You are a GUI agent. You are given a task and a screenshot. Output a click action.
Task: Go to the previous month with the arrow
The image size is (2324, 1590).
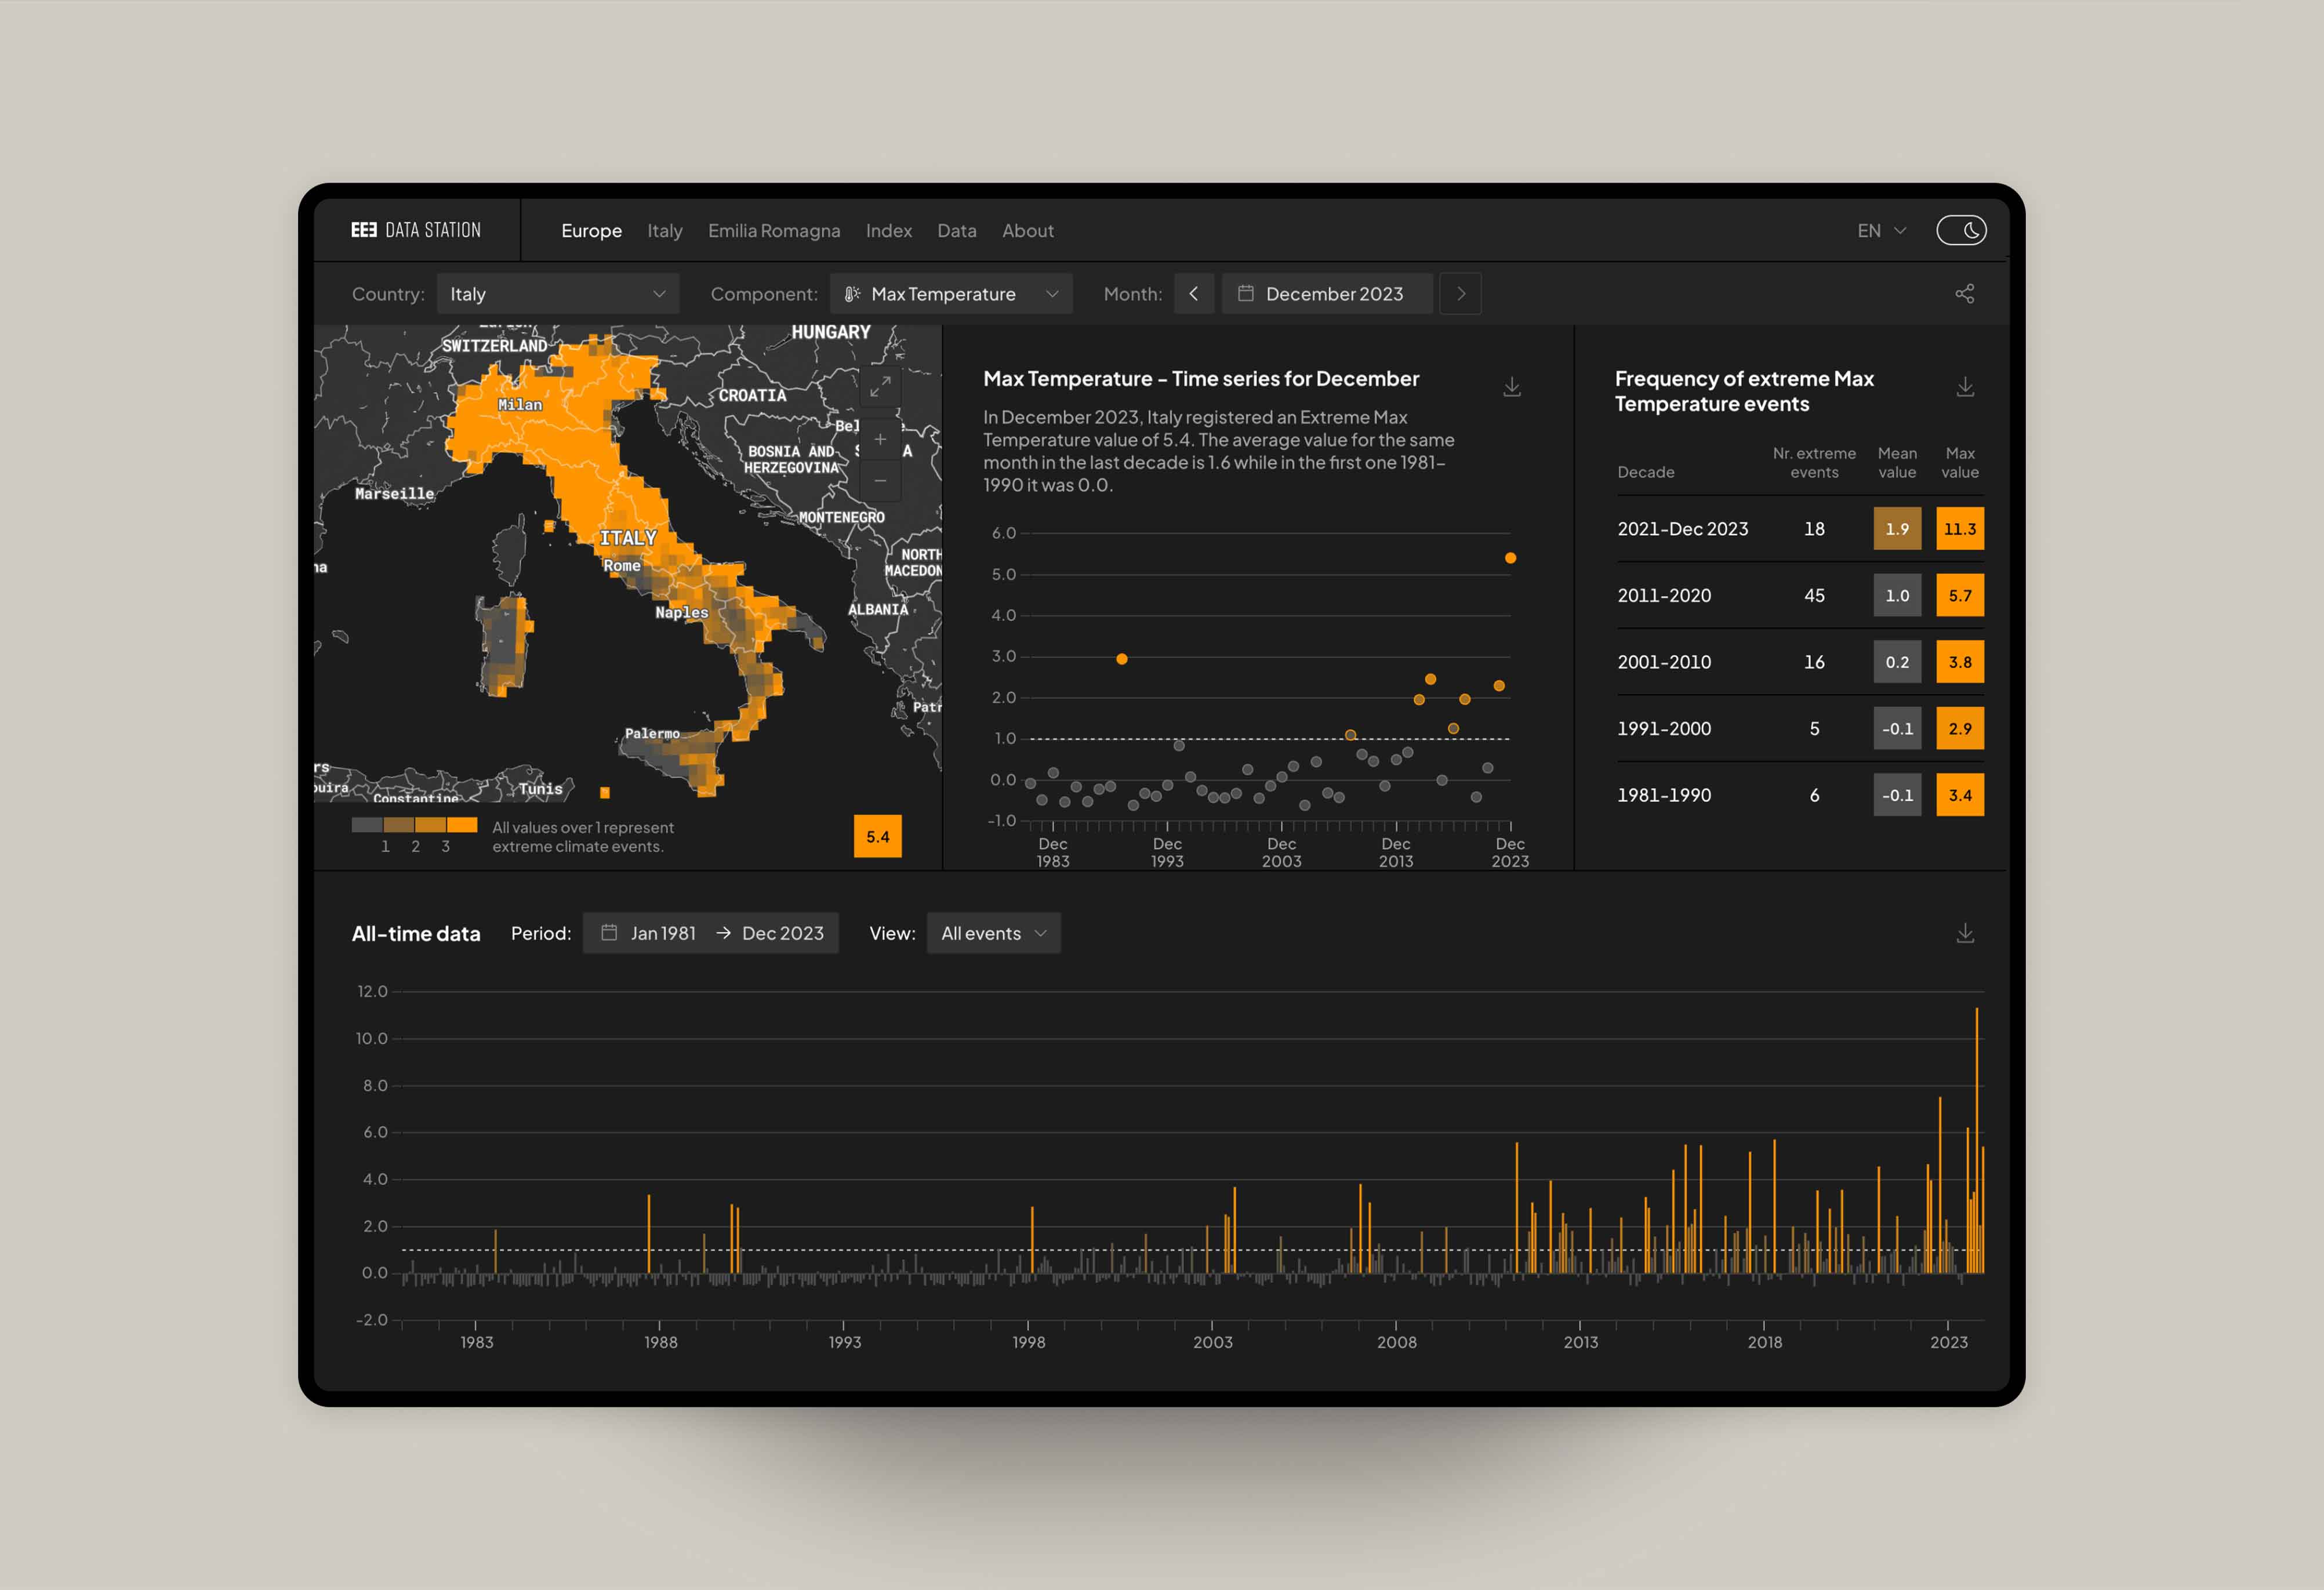[1194, 293]
